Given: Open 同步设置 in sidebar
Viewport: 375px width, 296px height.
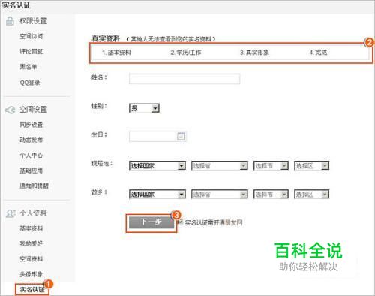Looking at the screenshot, I should coord(31,125).
